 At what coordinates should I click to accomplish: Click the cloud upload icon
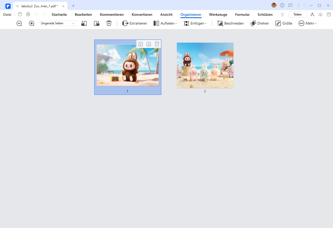pos(321,14)
